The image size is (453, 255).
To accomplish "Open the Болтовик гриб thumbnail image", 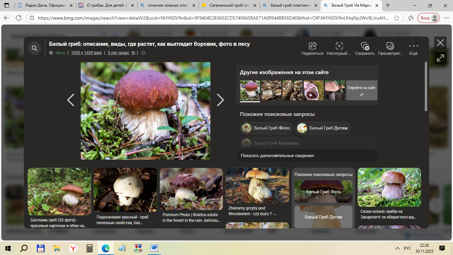I will point(59,192).
